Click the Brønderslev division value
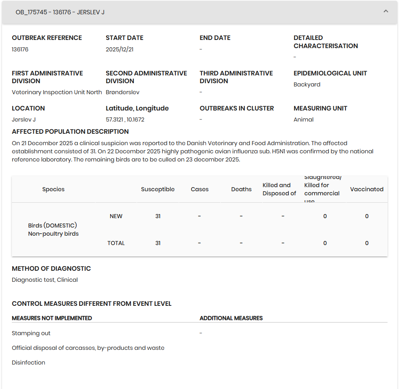The width and height of the screenshot is (401, 389). 122,92
